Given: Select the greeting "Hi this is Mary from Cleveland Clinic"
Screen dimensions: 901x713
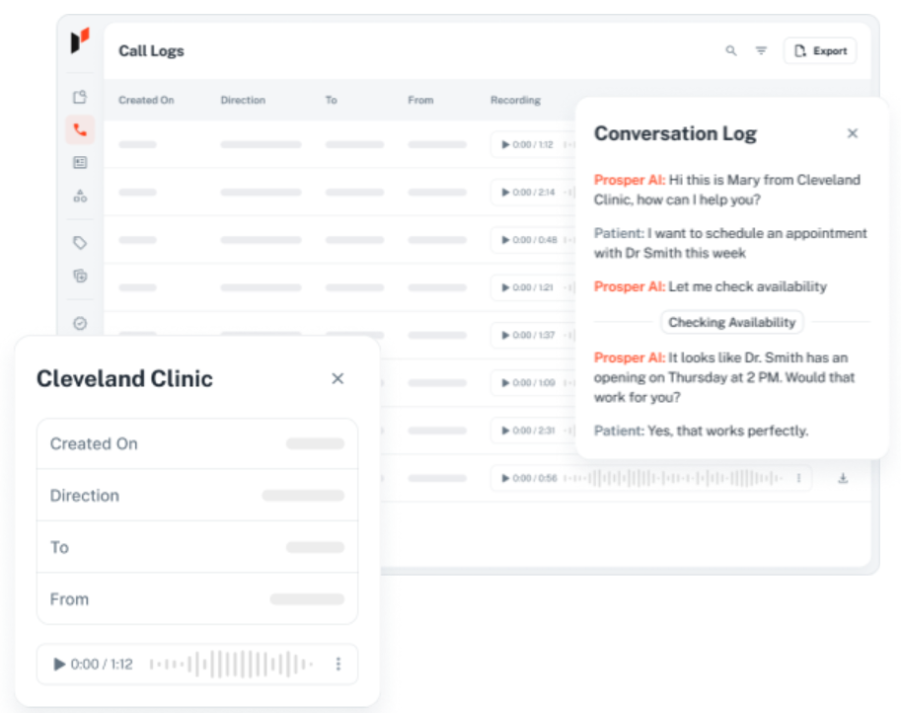Looking at the screenshot, I should (x=727, y=190).
